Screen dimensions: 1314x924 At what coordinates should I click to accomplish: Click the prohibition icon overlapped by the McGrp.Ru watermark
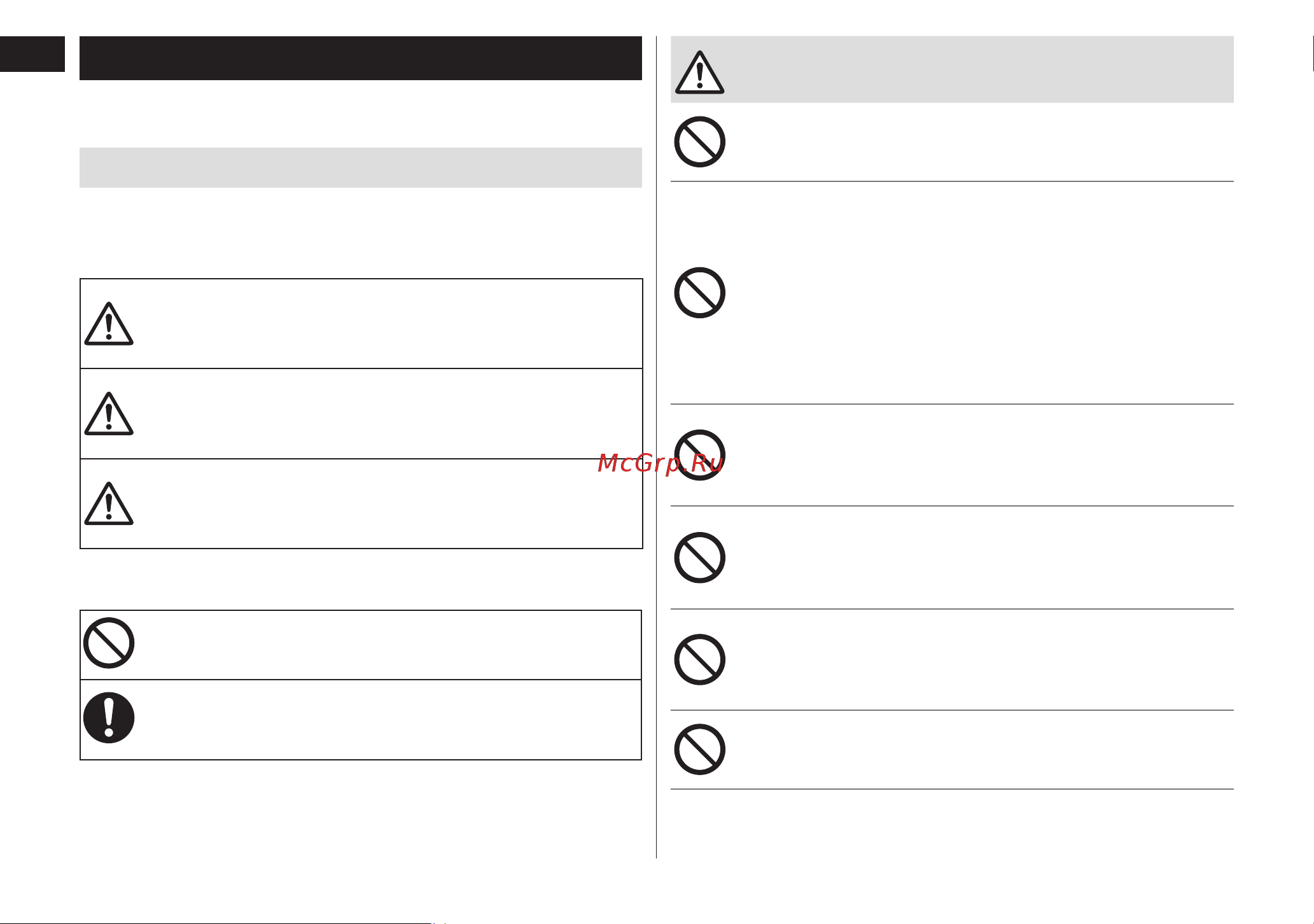pyautogui.click(x=700, y=455)
